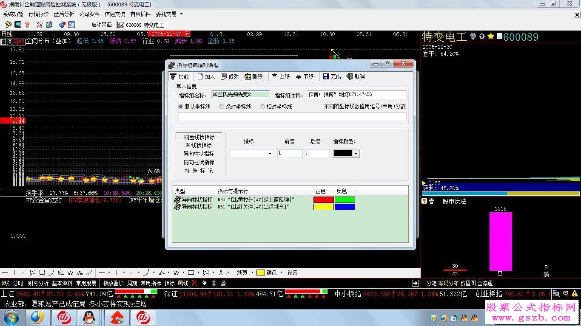Select the 相对坐标线 radio button

click(x=262, y=107)
